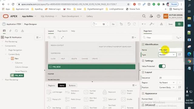Open the Position dropdown showing Content Body
The image size is (194, 109).
(x=167, y=88)
